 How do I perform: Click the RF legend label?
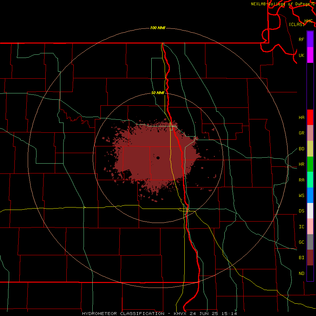[x=301, y=39]
